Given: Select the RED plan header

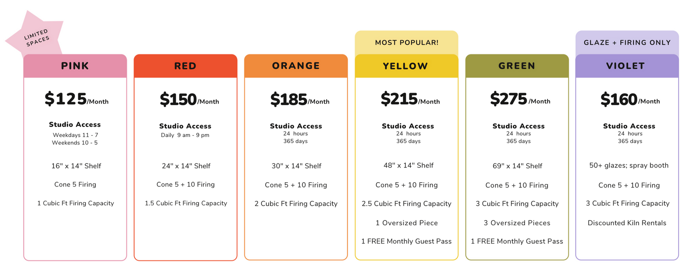Looking at the screenshot, I should (x=185, y=66).
